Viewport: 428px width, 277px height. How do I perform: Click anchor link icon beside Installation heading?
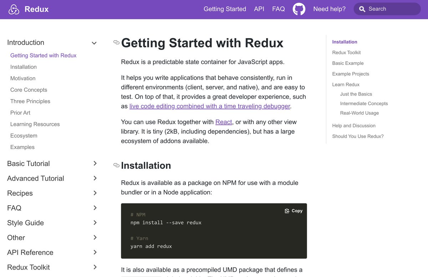click(116, 165)
